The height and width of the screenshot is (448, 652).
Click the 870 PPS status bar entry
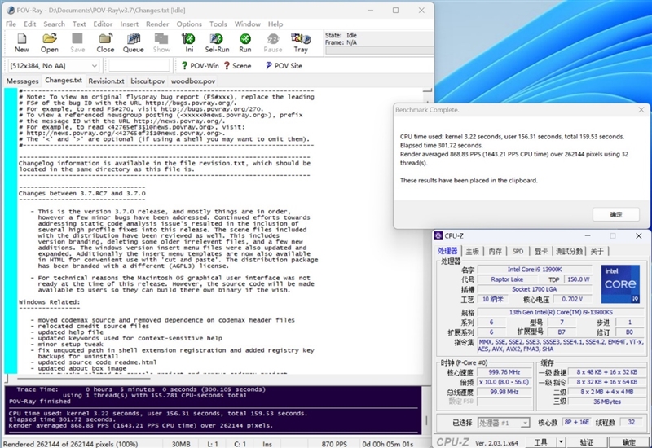[x=334, y=444]
